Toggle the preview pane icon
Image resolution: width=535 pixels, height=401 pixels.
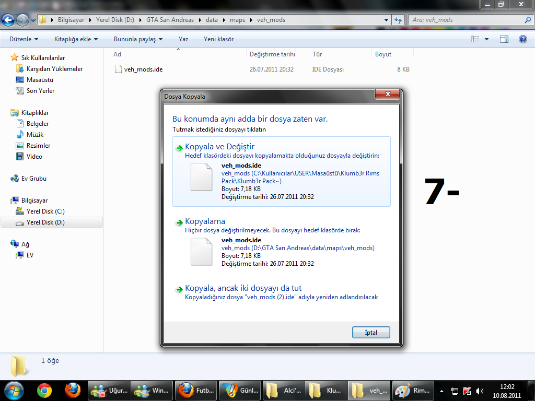[x=504, y=39]
